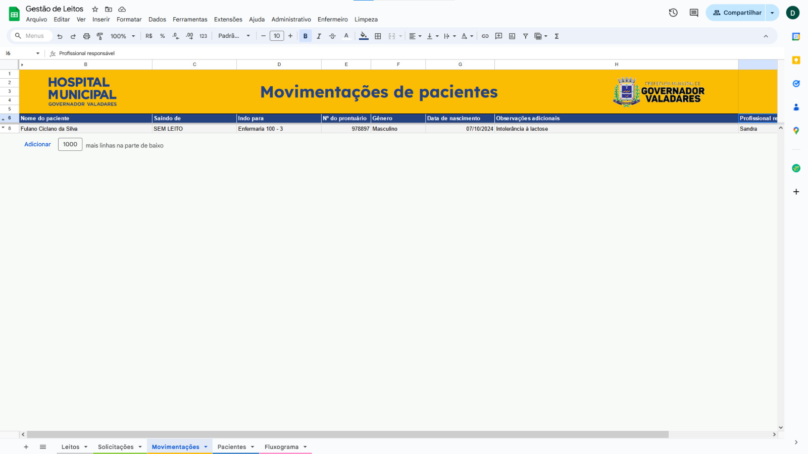808x454 pixels.
Task: Click the insert chart icon
Action: [x=512, y=36]
